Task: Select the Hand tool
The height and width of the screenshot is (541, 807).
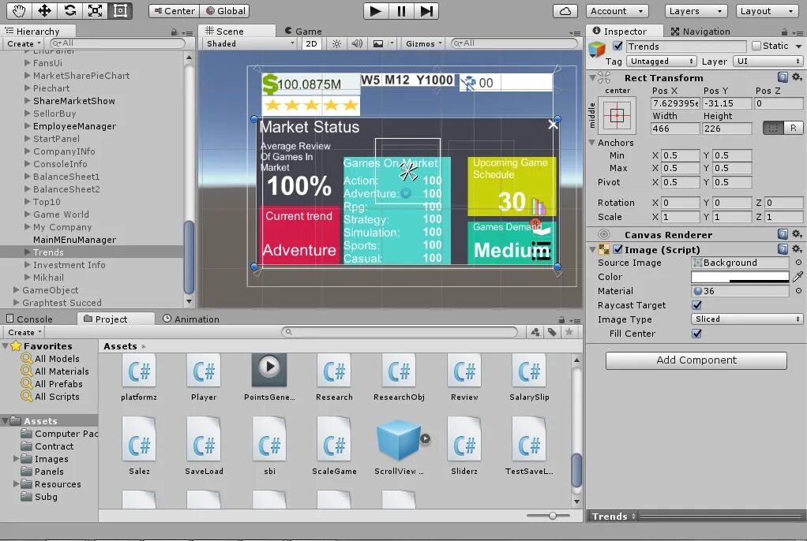Action: tap(19, 11)
